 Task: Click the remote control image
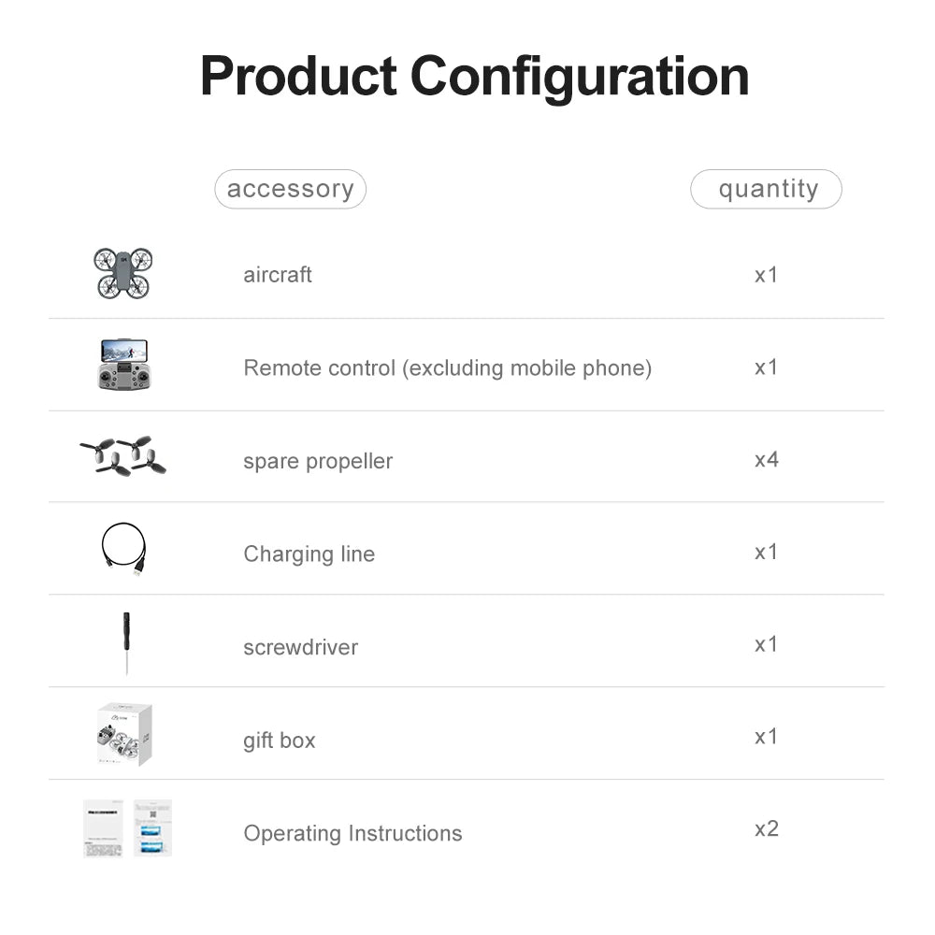123,365
